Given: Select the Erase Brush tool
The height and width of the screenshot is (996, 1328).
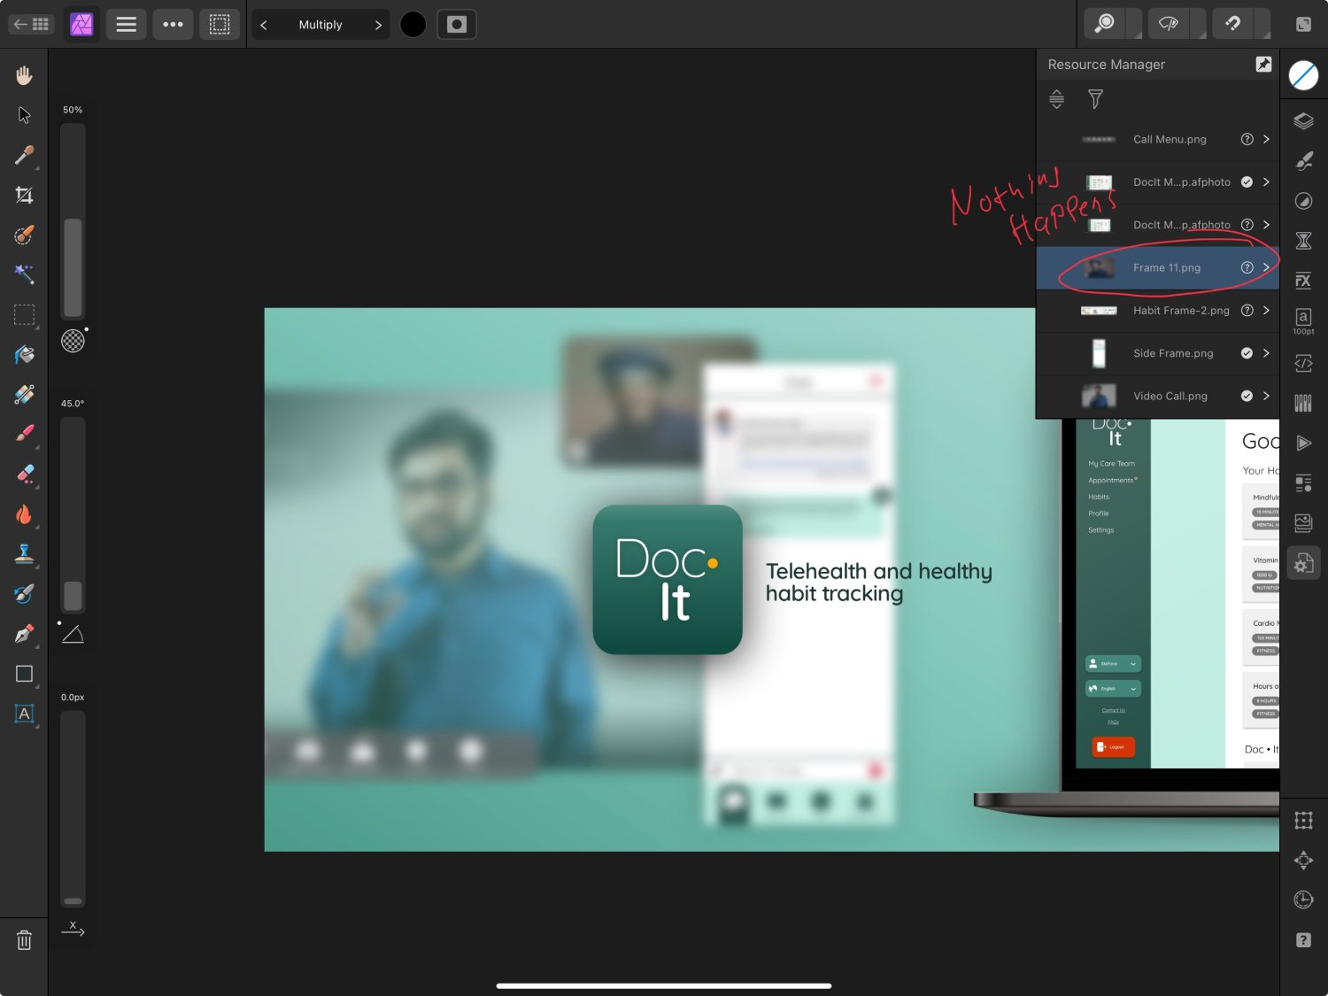Looking at the screenshot, I should coord(24,475).
